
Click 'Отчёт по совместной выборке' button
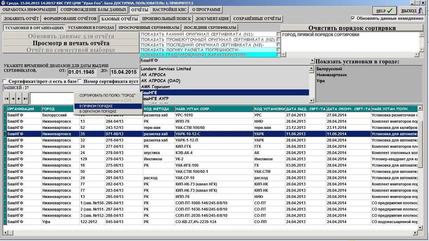(x=71, y=50)
